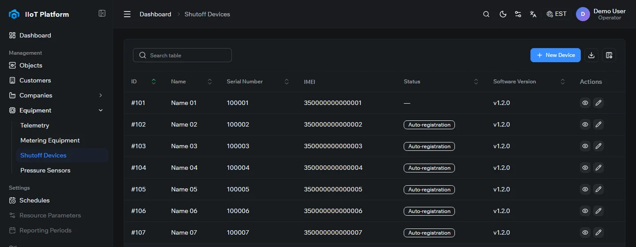Click Auto-registration badge in row #107
This screenshot has width=636, height=247.
429,233
